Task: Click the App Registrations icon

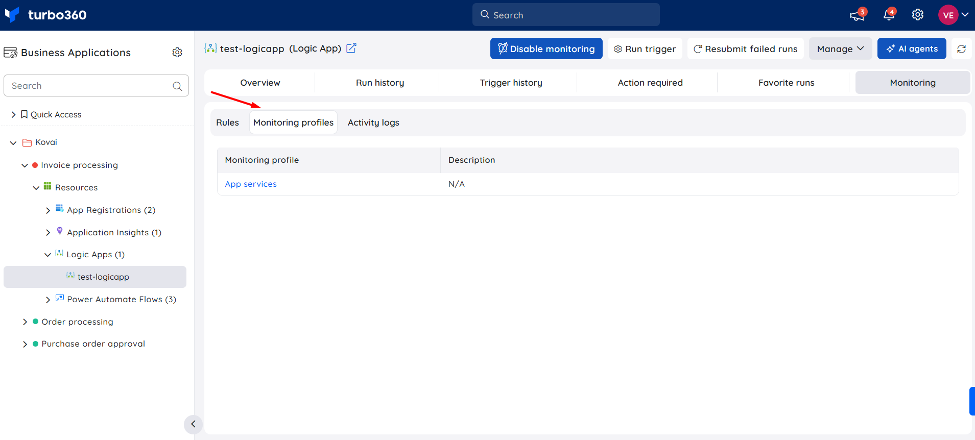Action: tap(60, 209)
